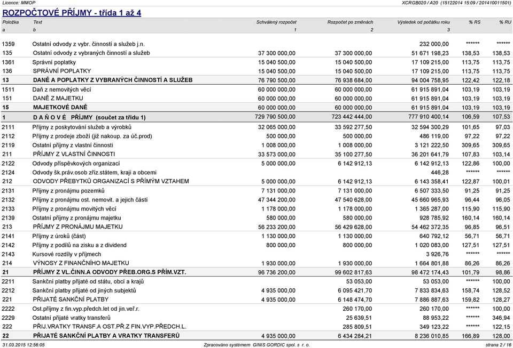Select Ost.příjmy z fin.vyp.předch.let od jin.veř.r.
The height and width of the screenshot is (348, 513).
tap(85, 309)
